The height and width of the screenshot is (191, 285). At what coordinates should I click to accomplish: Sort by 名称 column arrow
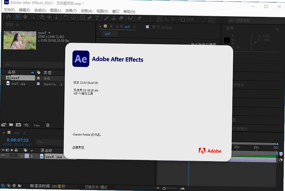point(33,73)
